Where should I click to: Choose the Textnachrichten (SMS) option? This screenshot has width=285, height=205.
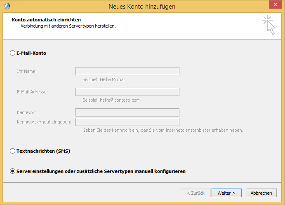[13, 151]
